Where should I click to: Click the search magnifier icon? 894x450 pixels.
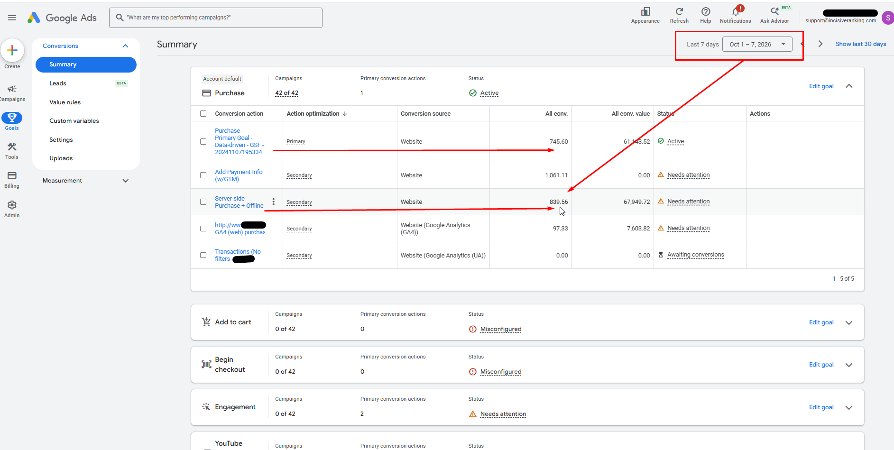120,18
